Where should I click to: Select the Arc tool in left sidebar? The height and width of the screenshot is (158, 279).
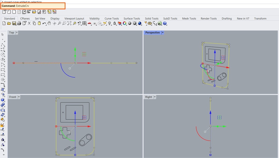(x=3, y=65)
